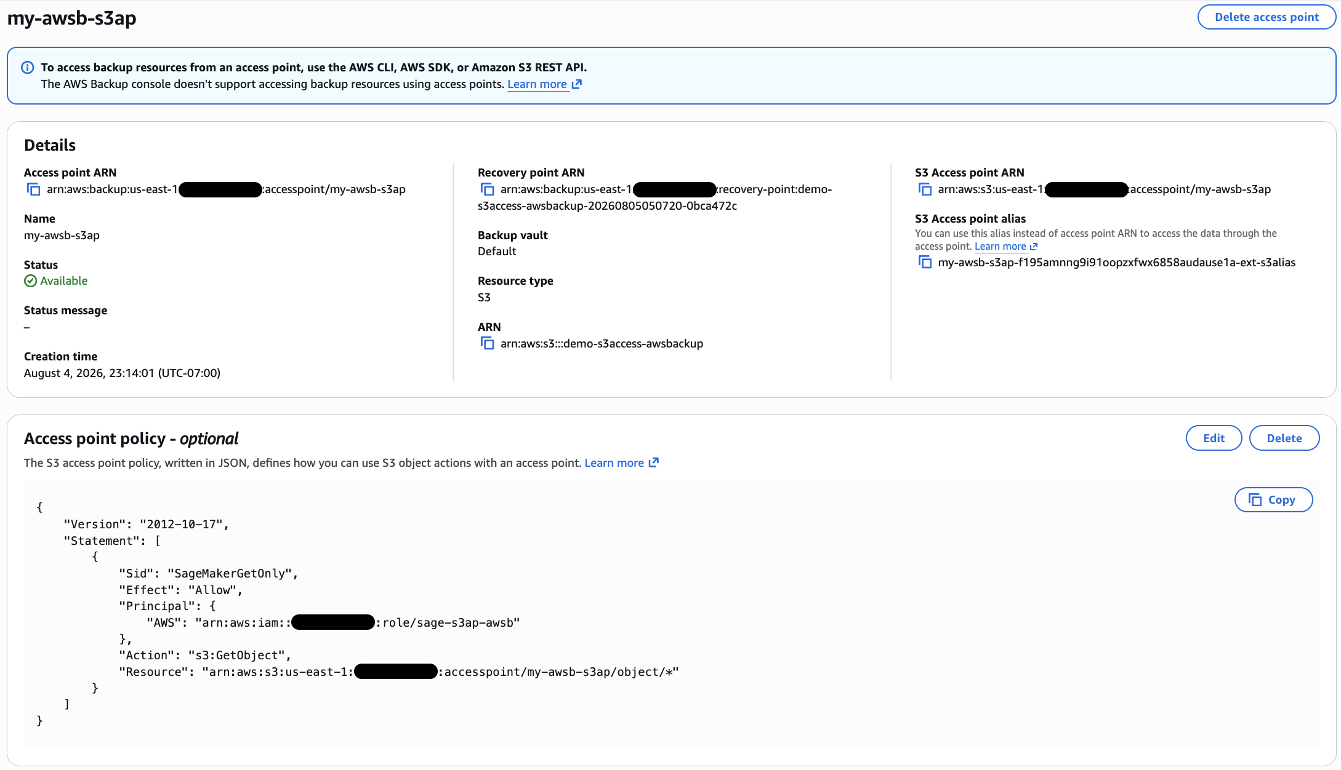Copy the S3 Access point ARN

[x=925, y=189]
